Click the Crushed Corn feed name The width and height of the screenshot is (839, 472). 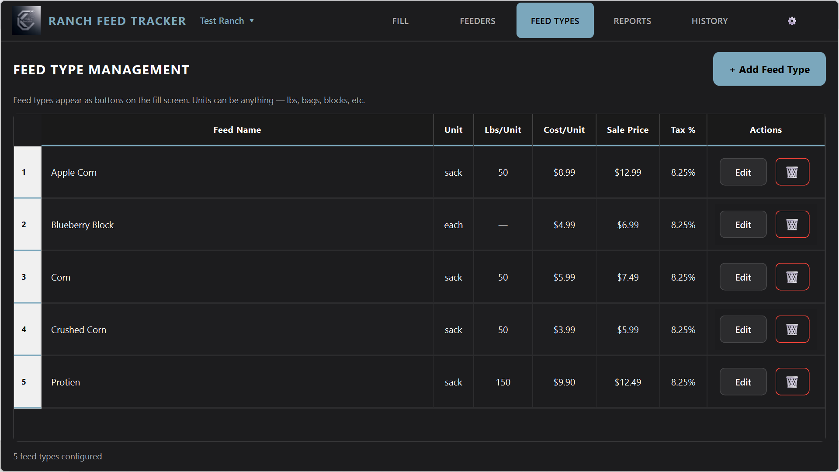point(79,330)
